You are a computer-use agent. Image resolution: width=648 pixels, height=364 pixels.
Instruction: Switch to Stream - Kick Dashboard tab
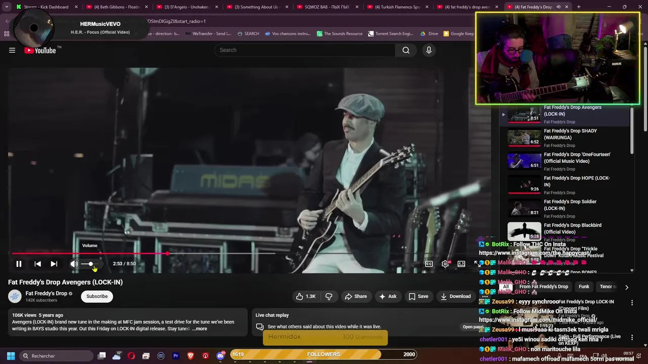tap(46, 7)
